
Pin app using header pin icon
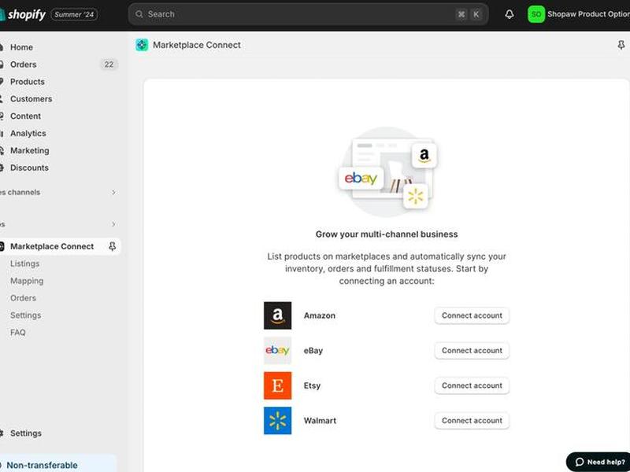point(621,45)
